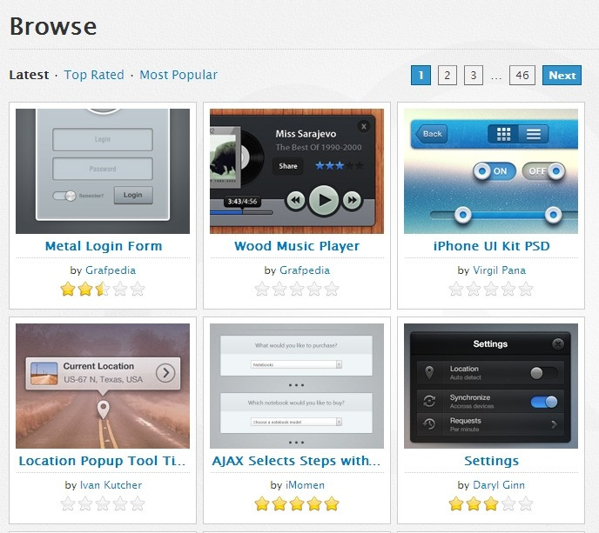
Task: Open the Wood Music Player title link
Action: tap(297, 246)
